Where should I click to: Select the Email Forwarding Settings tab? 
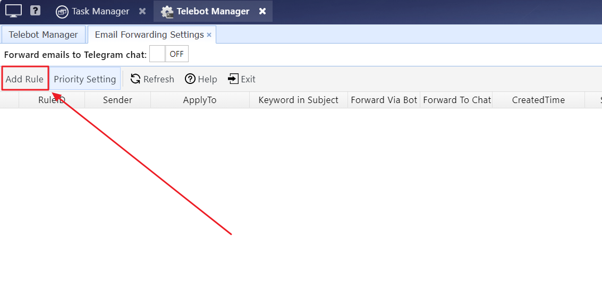click(x=149, y=35)
